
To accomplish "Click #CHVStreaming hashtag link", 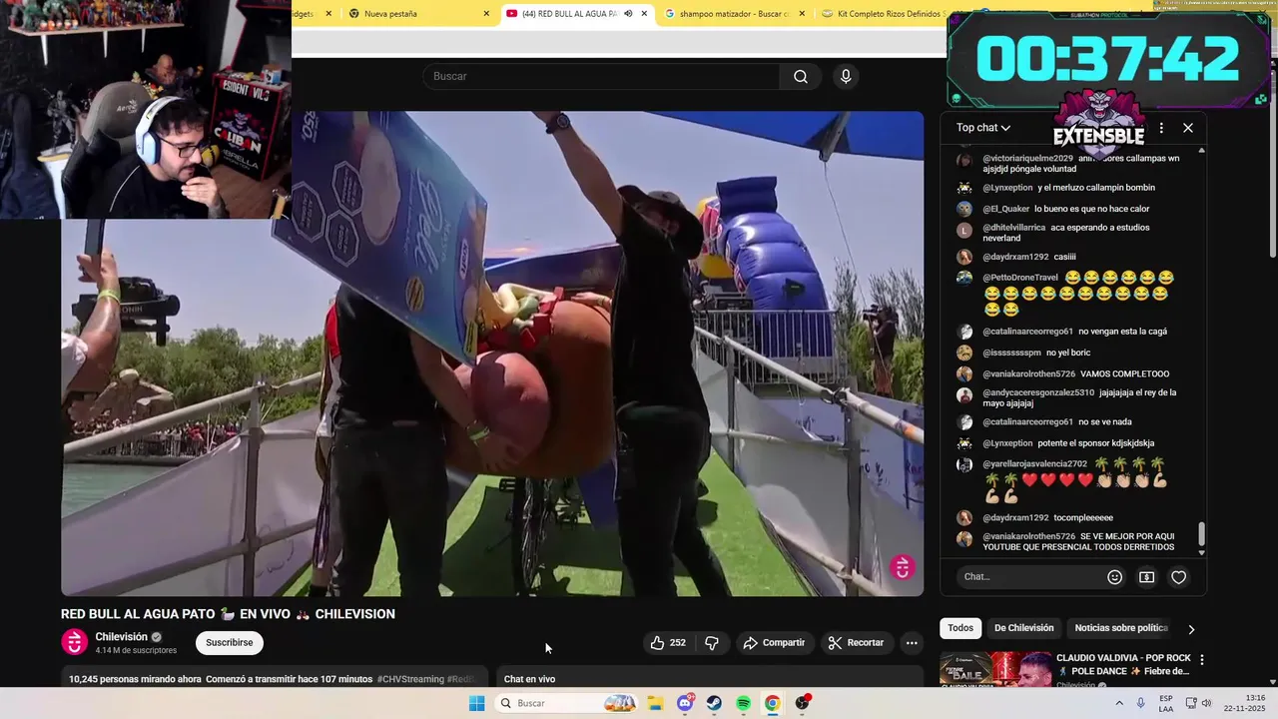I will click(x=410, y=679).
